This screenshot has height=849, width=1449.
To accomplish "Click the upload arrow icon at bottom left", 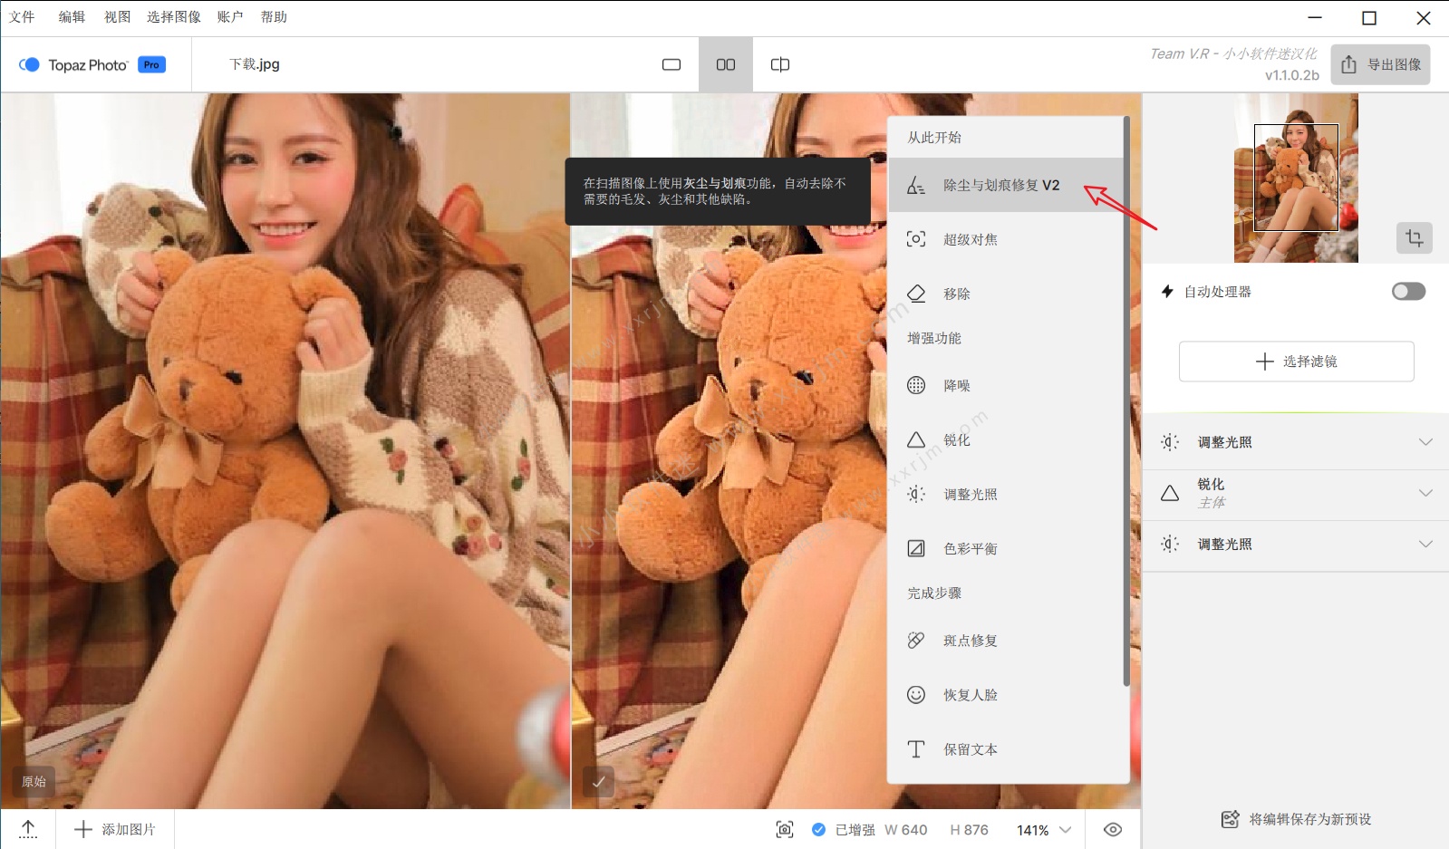I will [x=28, y=829].
